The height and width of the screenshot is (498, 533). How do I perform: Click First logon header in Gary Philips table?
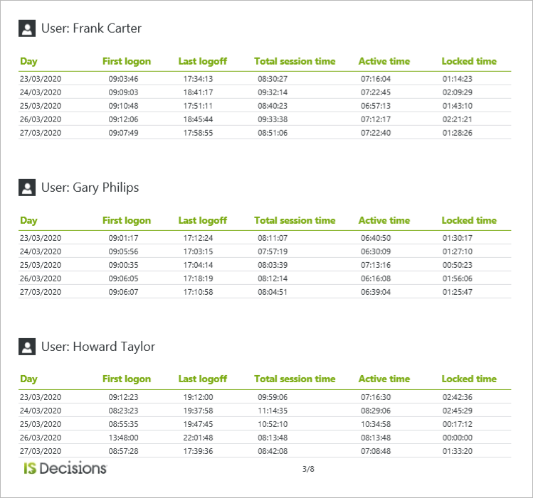pyautogui.click(x=127, y=220)
